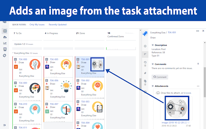Open TSK-001 link in detail header

172,33
